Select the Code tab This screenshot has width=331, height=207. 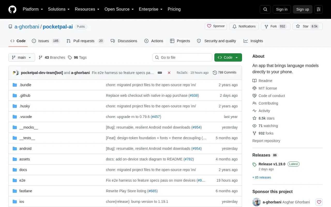pos(18,41)
